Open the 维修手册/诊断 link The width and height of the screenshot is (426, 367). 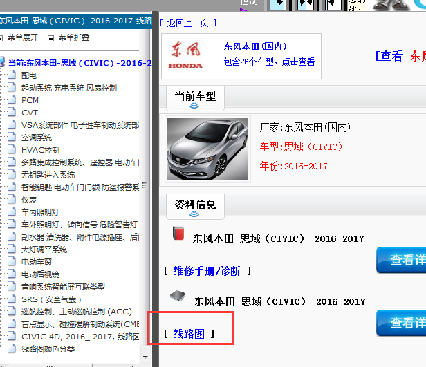click(207, 271)
